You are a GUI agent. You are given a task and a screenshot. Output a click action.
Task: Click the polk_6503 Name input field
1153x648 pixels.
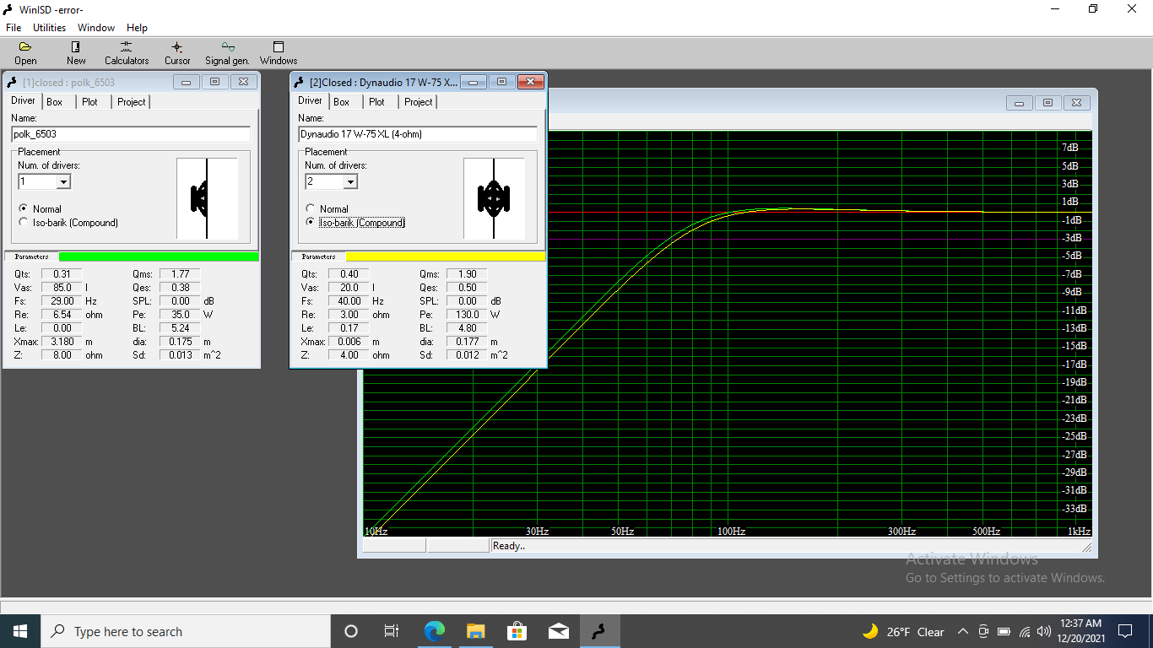131,134
